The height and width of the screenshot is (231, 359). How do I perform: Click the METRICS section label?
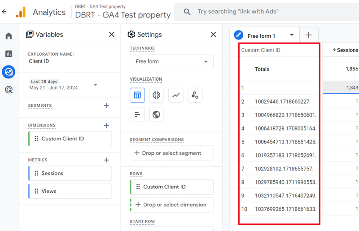[x=38, y=160]
